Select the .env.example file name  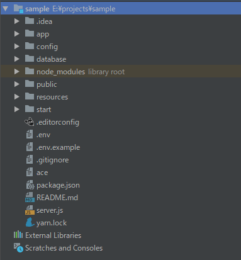(x=58, y=147)
